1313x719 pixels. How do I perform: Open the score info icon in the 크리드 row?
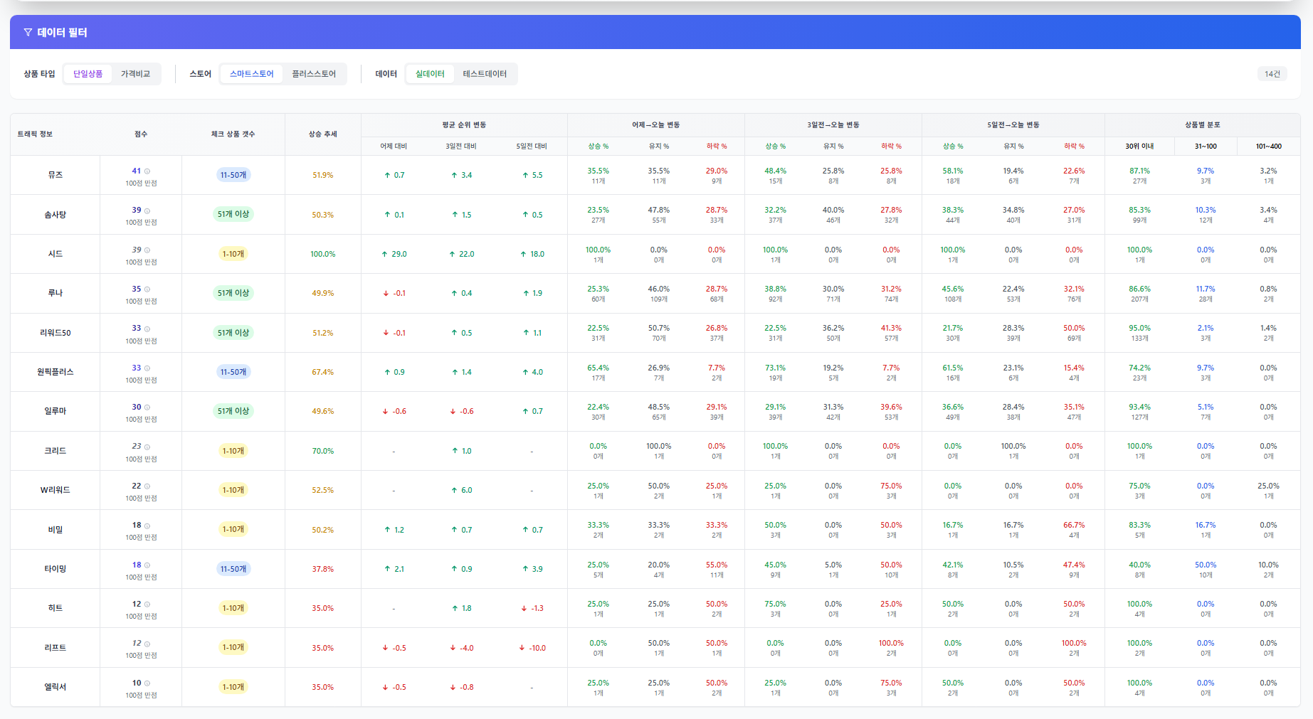click(x=147, y=447)
